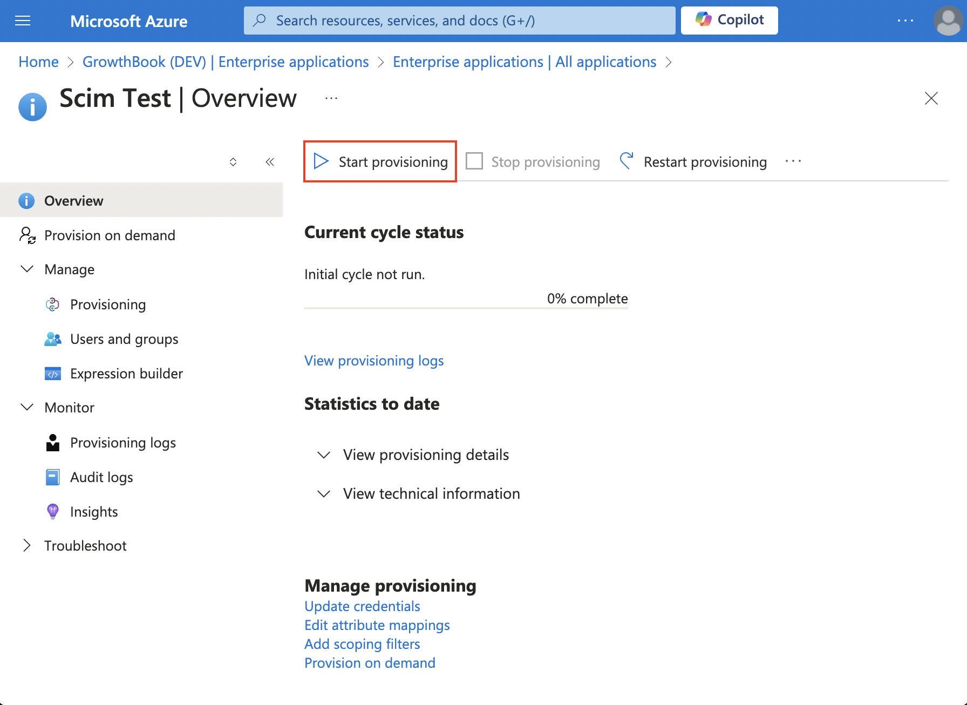Go to Home breadcrumb
The width and height of the screenshot is (967, 705).
tap(38, 62)
